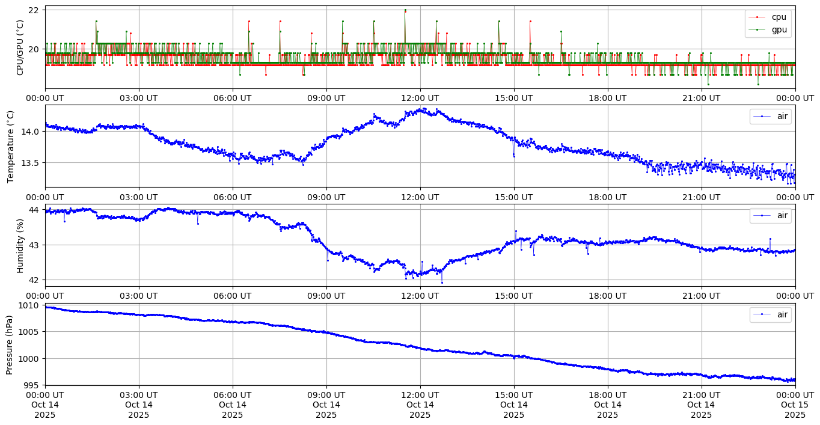Click the air legend in Humidity chart
Viewport: 820px width, 425px height.
[782, 215]
